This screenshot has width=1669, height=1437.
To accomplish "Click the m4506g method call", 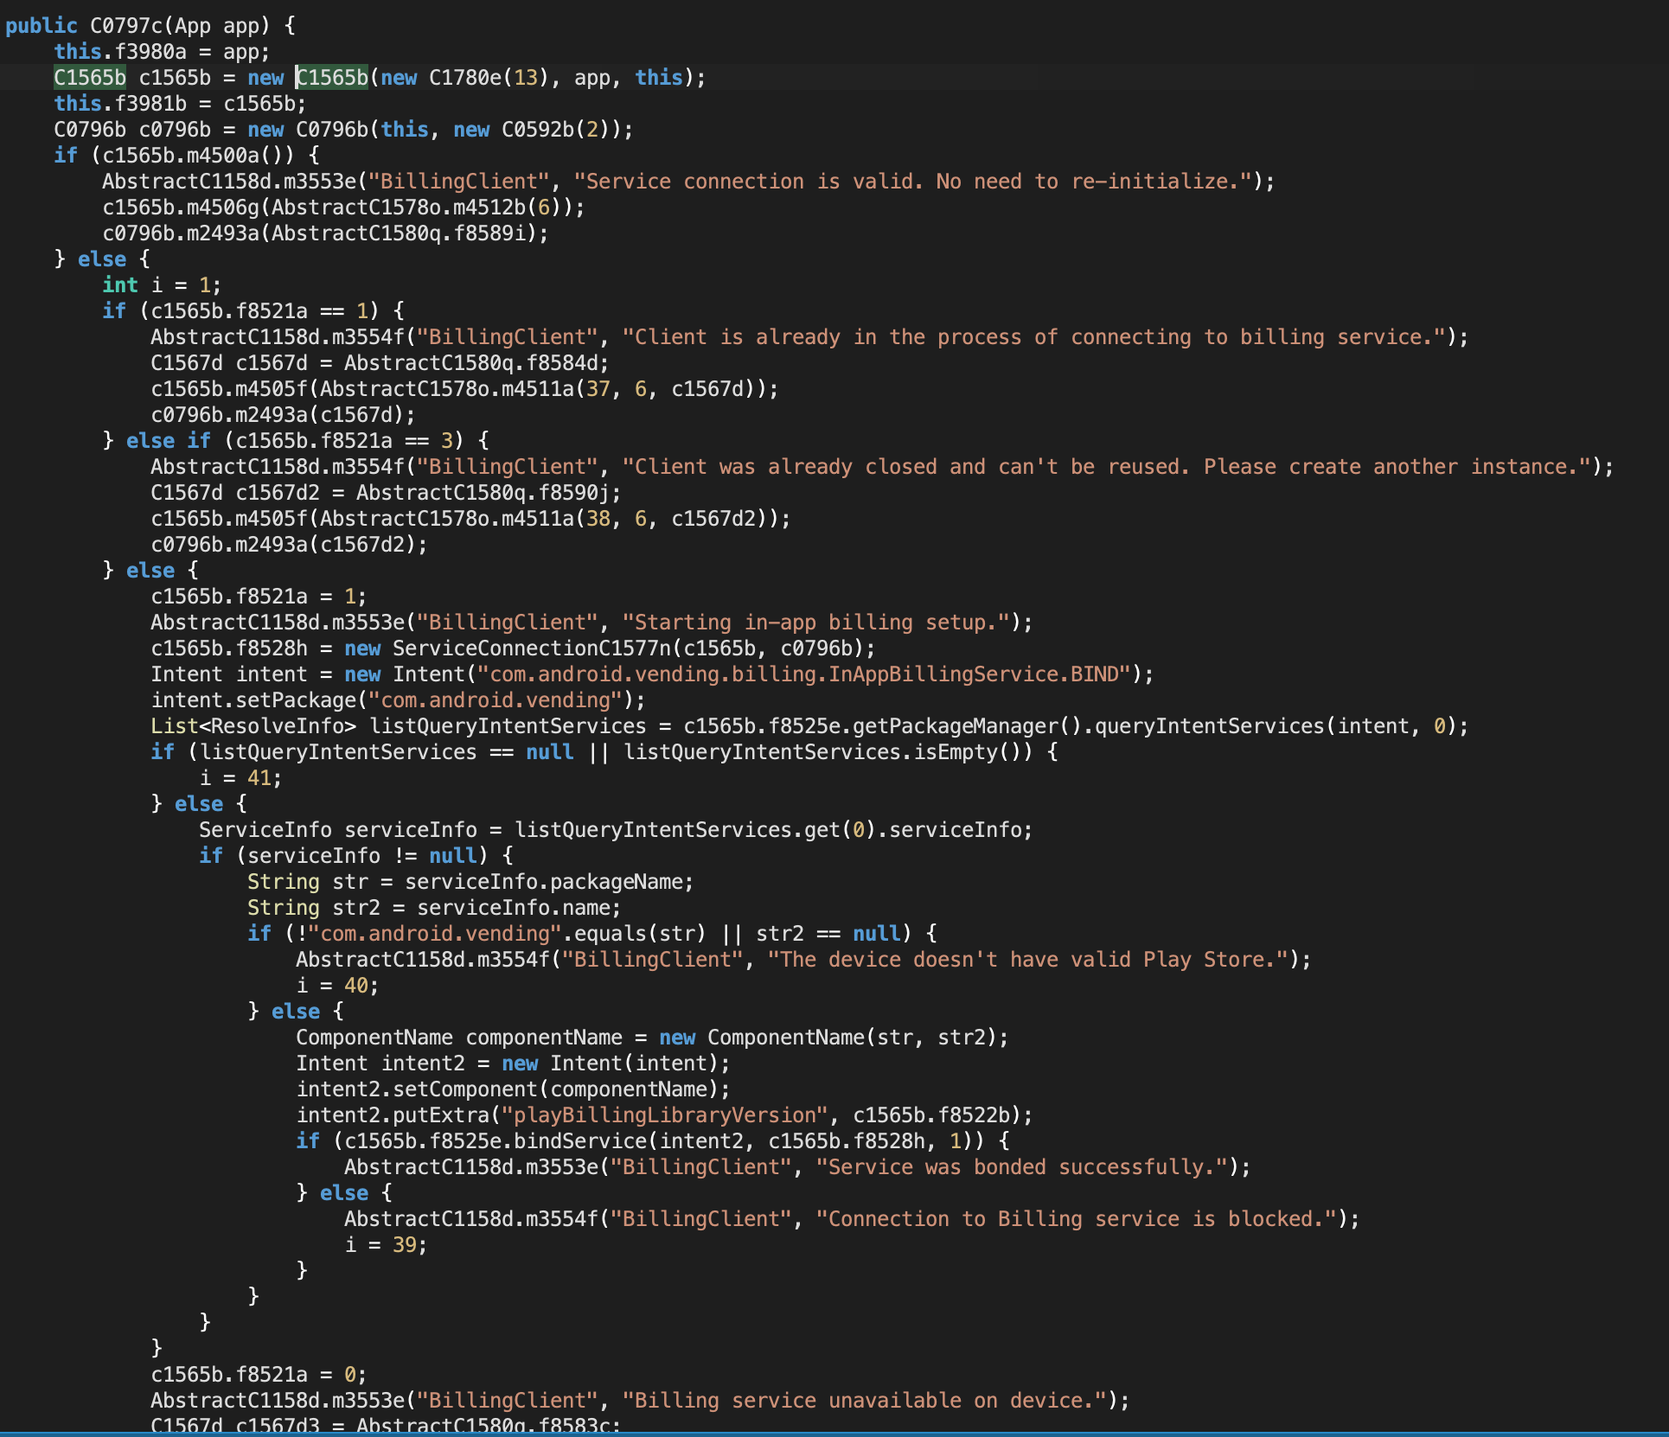I will click(223, 208).
